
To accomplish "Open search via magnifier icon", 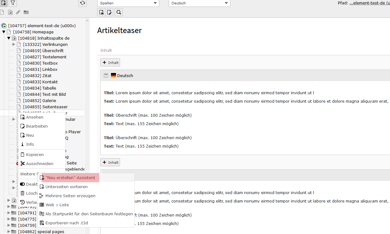I will pyautogui.click(x=118, y=12).
